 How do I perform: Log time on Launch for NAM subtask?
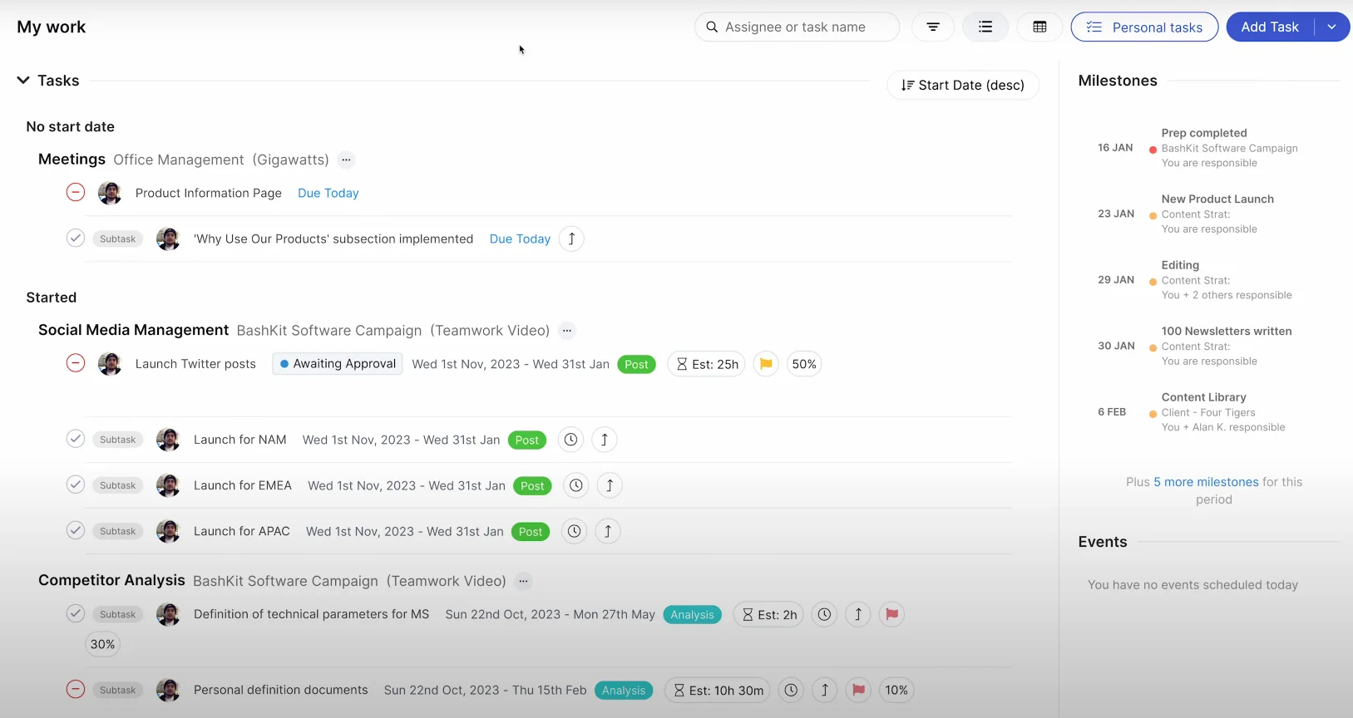(x=570, y=440)
